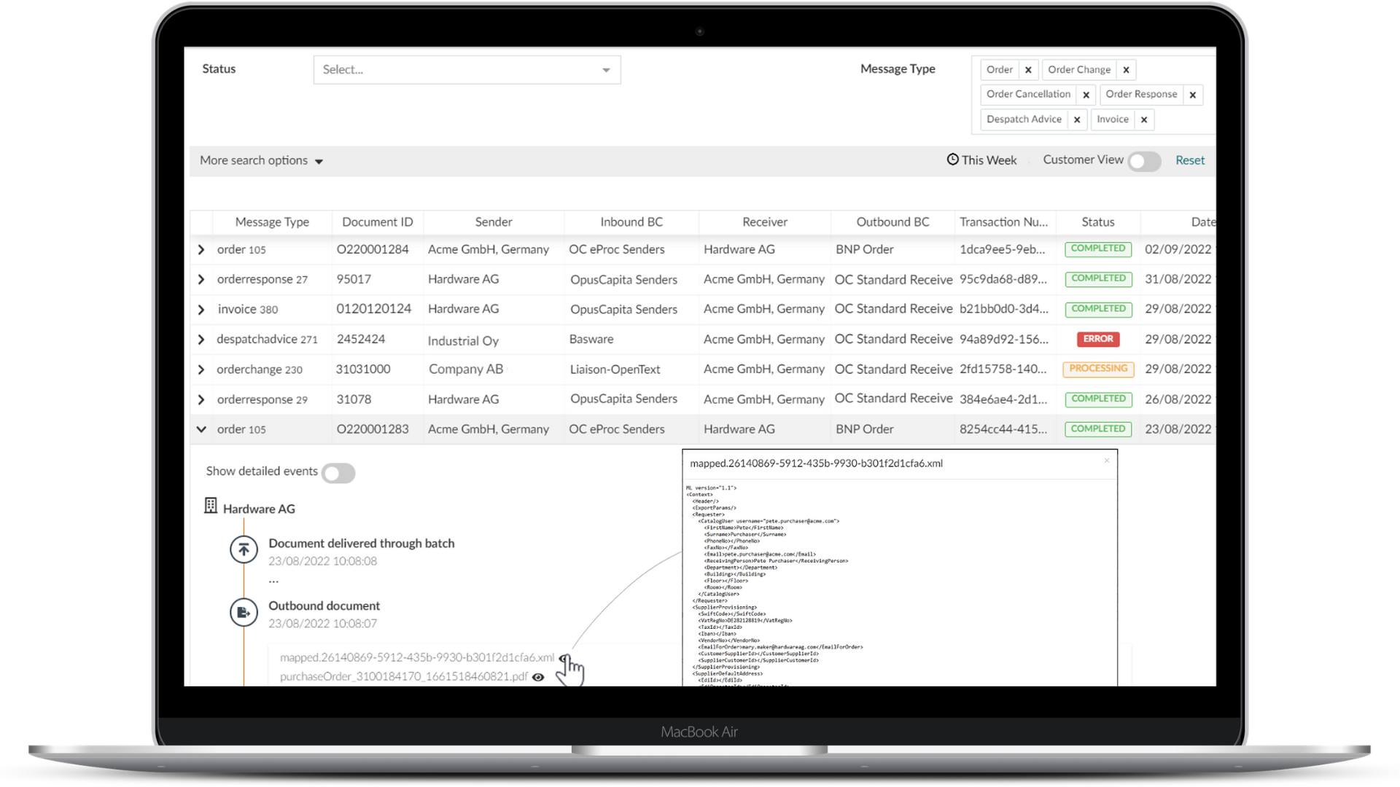Expand the invoice 380 row

tap(201, 310)
